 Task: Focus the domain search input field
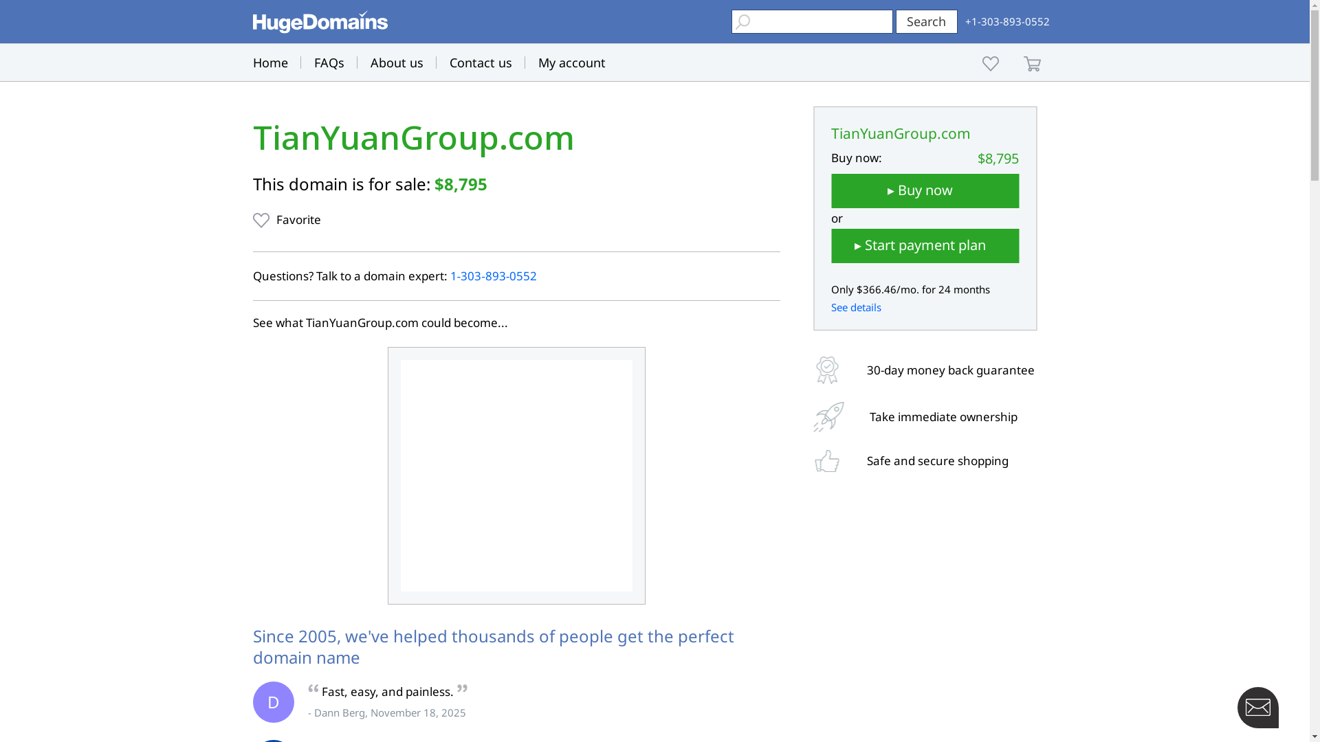coord(819,21)
